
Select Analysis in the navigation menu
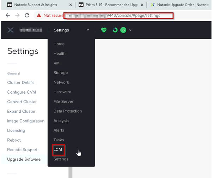click(x=61, y=121)
